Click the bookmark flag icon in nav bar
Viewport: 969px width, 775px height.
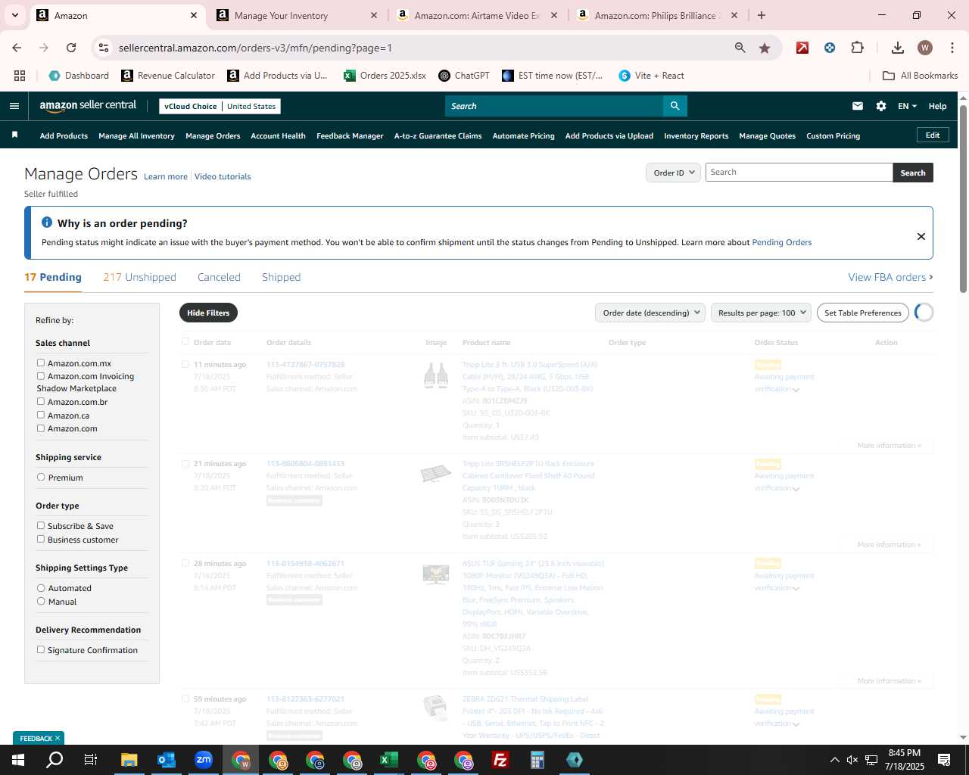14,135
